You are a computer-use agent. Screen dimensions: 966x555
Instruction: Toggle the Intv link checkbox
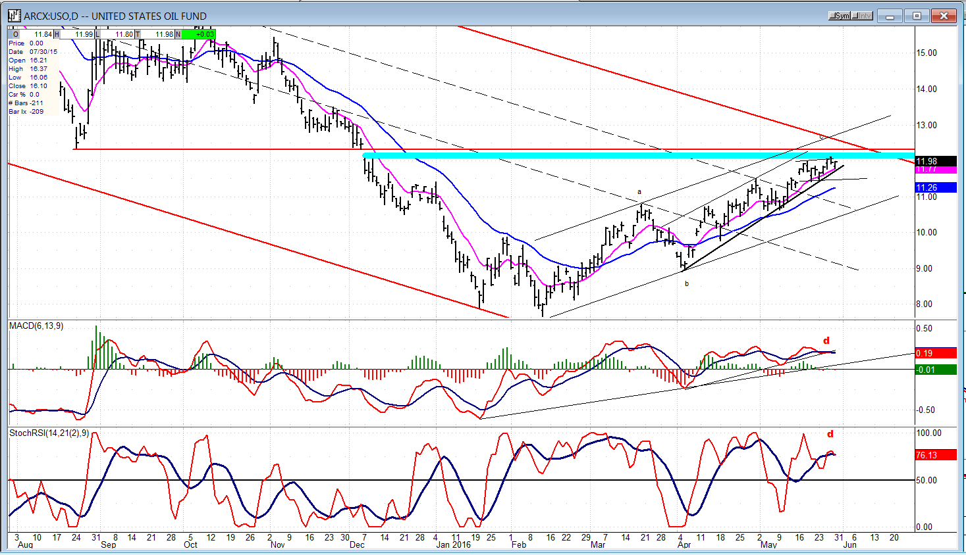coord(862,16)
